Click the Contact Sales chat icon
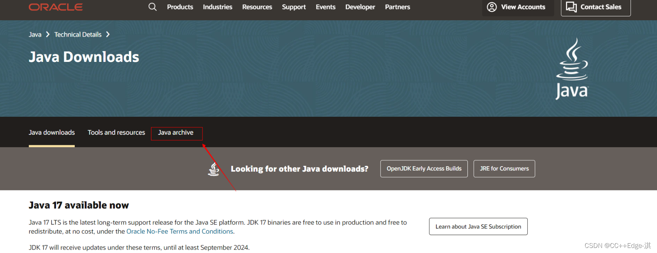Viewport: 657px width, 253px height. coord(571,7)
